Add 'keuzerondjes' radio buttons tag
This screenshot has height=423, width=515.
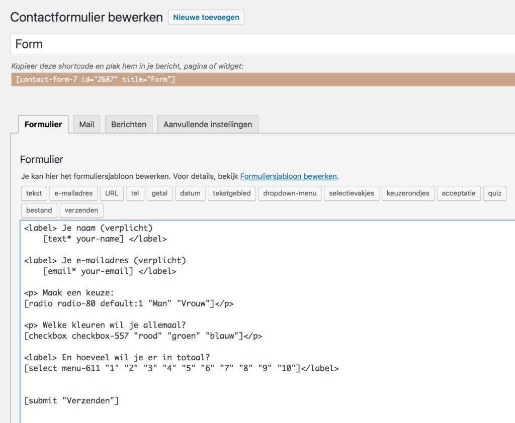(408, 193)
